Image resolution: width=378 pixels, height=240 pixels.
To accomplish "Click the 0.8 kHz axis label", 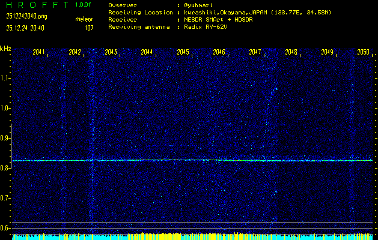I will click(x=4, y=168).
